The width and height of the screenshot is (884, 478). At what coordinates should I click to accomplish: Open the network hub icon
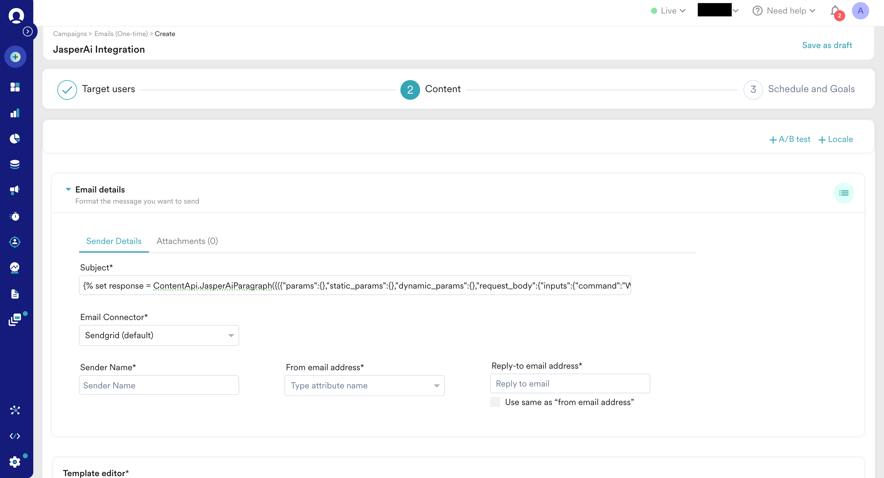pyautogui.click(x=15, y=410)
